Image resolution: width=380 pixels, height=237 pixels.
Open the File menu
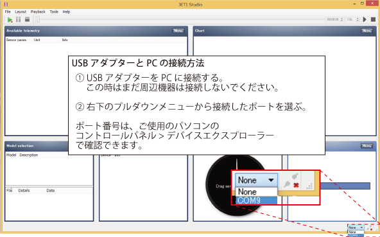pyautogui.click(x=8, y=12)
